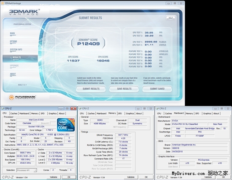Select Memory tab in right CPU-Z window
The image size is (232, 180).
tap(189, 114)
